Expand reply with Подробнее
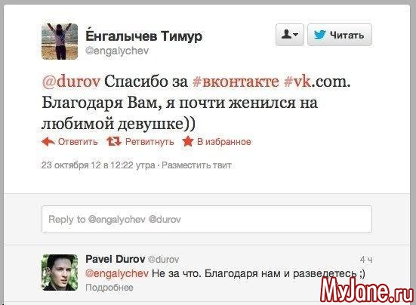The image size is (416, 305). coord(109,288)
